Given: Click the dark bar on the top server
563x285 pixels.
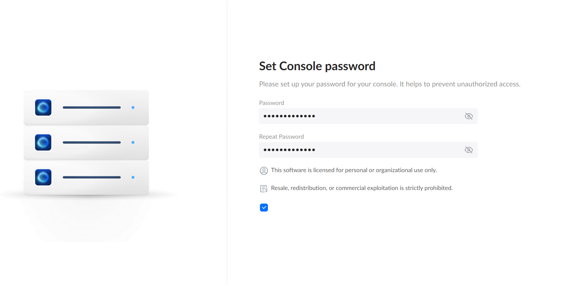Looking at the screenshot, I should (92, 108).
